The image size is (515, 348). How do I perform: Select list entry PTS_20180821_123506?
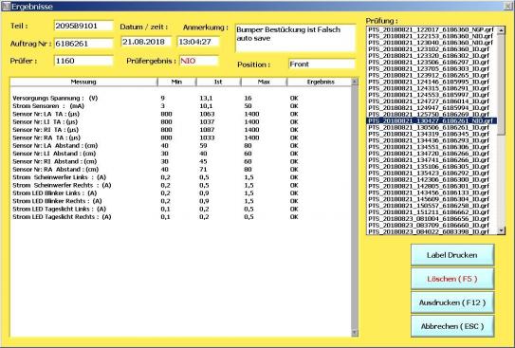431,62
